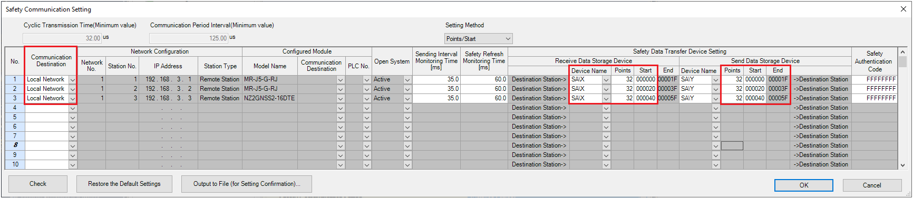Click the scrollbar up arrow
The image size is (913, 199).
pyautogui.click(x=903, y=52)
